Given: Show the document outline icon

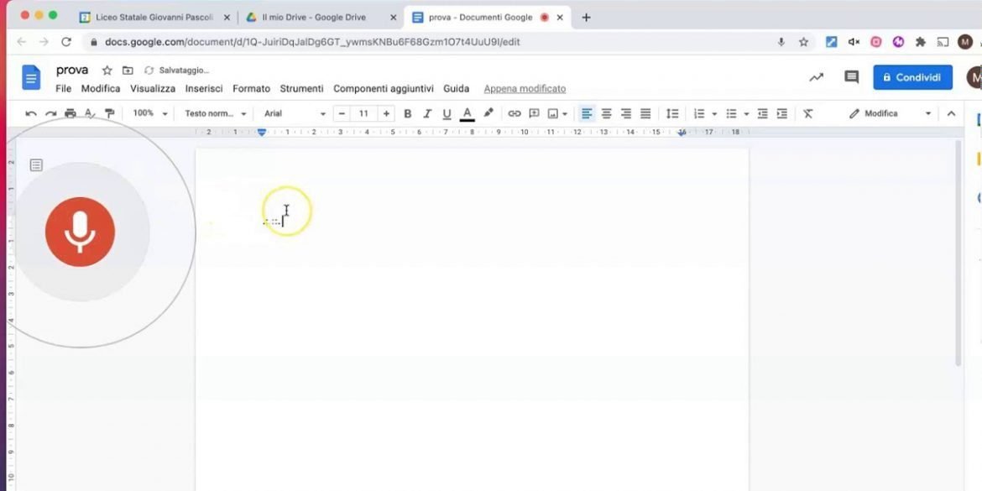Looking at the screenshot, I should pyautogui.click(x=36, y=165).
